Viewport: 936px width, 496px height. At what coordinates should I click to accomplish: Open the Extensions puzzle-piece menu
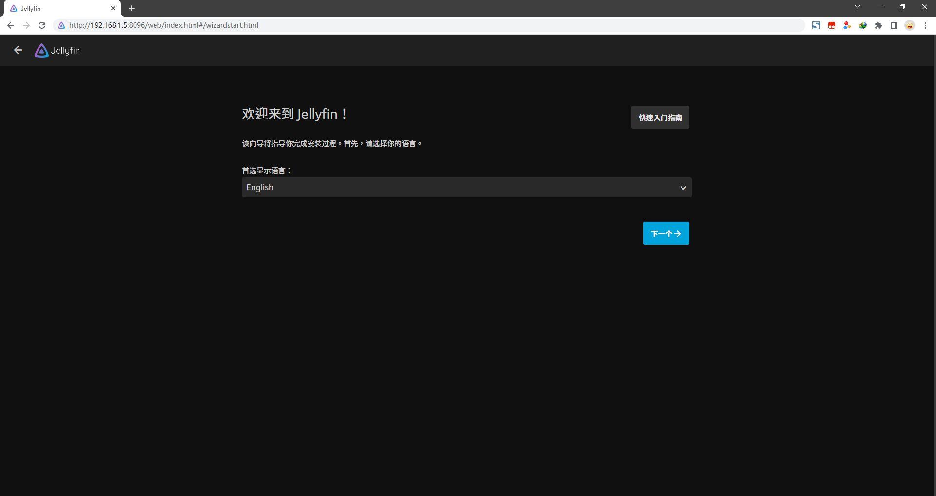tap(879, 25)
